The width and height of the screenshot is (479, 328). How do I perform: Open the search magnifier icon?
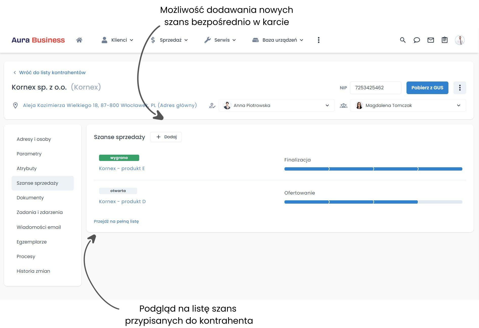click(x=403, y=40)
